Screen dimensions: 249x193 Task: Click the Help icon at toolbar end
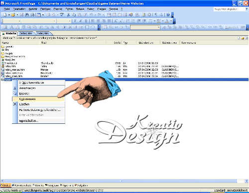(x=168, y=15)
